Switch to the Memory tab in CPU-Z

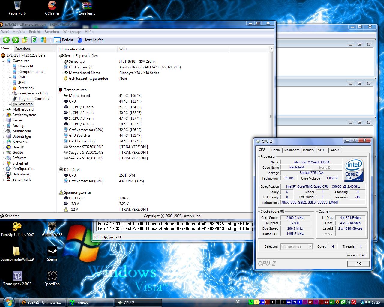[x=308, y=150]
